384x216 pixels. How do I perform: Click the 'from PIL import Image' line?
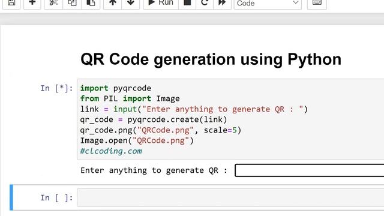(130, 98)
